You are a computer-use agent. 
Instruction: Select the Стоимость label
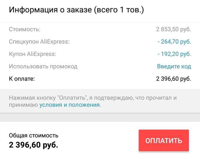(x=25, y=29)
